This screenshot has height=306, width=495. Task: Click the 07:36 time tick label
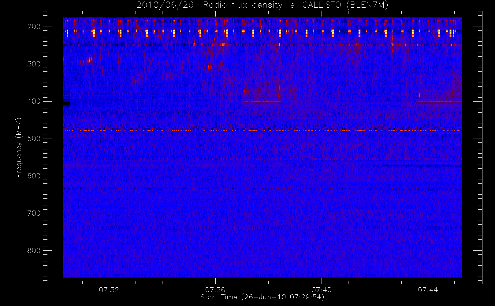coord(215,290)
